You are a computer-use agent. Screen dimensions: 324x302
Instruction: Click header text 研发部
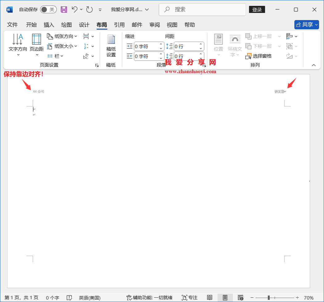(279, 92)
